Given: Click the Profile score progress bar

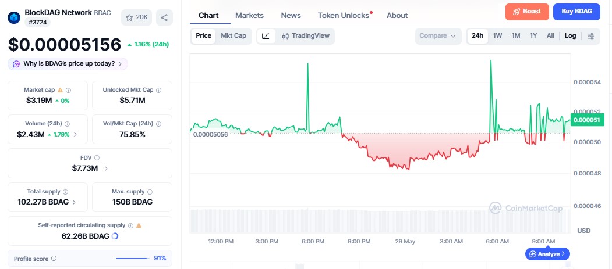Looking at the screenshot, I should 133,258.
